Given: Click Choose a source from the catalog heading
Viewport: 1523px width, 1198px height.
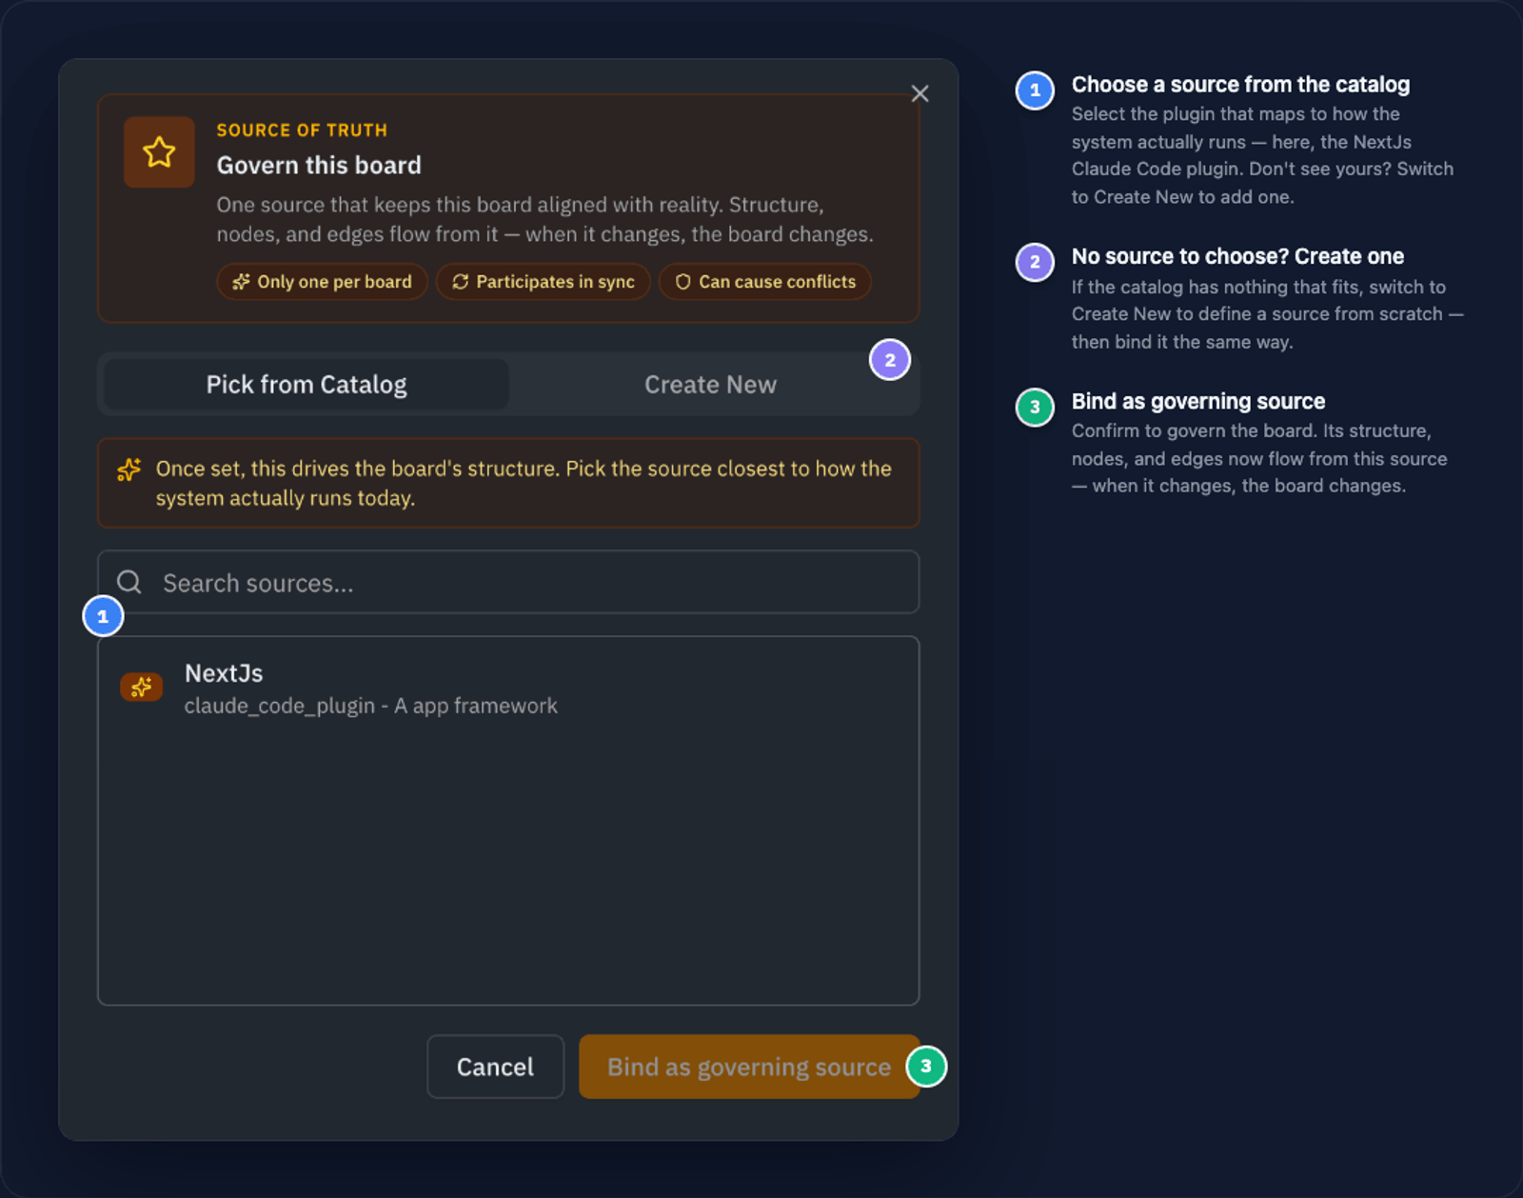Looking at the screenshot, I should click(x=1240, y=85).
